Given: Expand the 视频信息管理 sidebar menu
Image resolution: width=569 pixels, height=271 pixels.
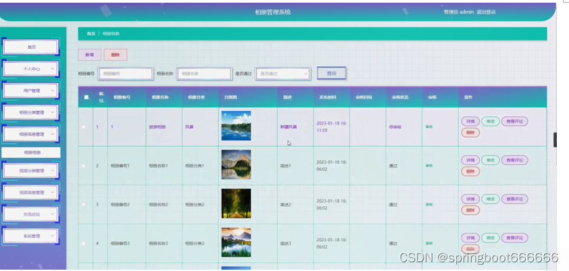Looking at the screenshot, I should (31, 193).
